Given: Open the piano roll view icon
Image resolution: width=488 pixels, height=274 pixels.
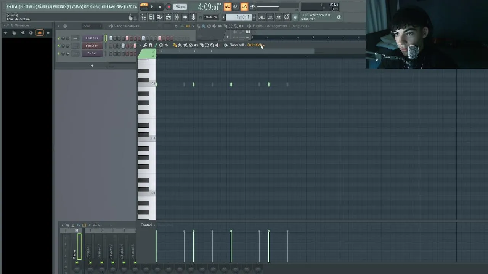Looking at the screenshot, I should (160, 17).
